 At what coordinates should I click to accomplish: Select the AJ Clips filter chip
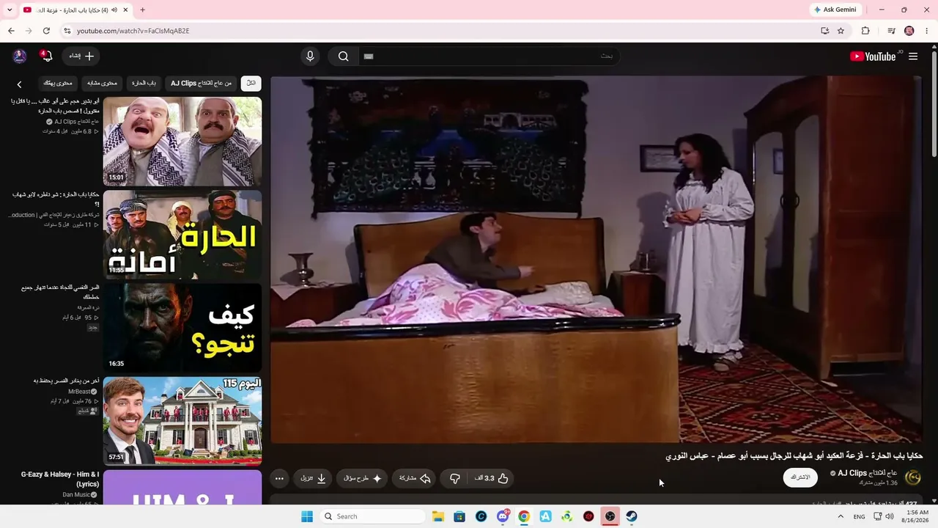201,84
